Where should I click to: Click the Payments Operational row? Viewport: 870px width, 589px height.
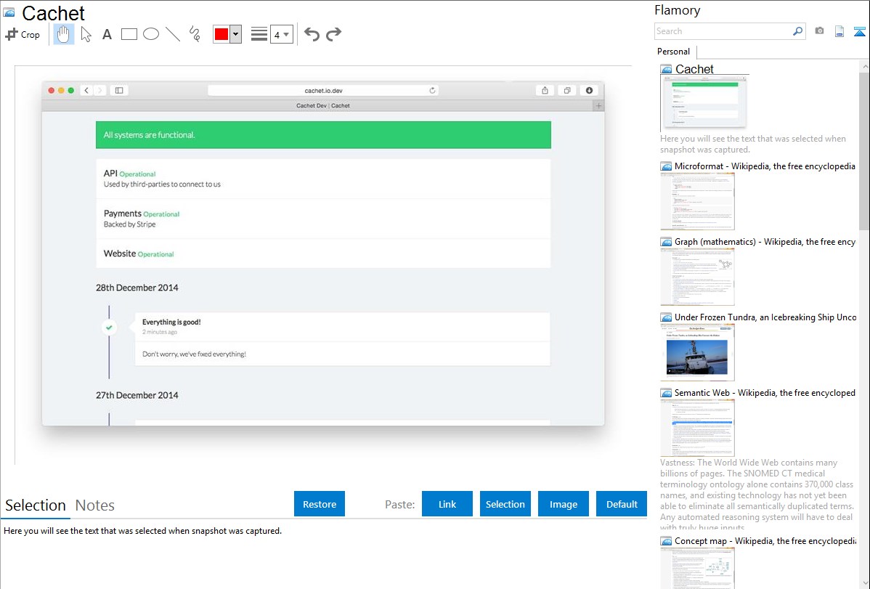pyautogui.click(x=323, y=219)
